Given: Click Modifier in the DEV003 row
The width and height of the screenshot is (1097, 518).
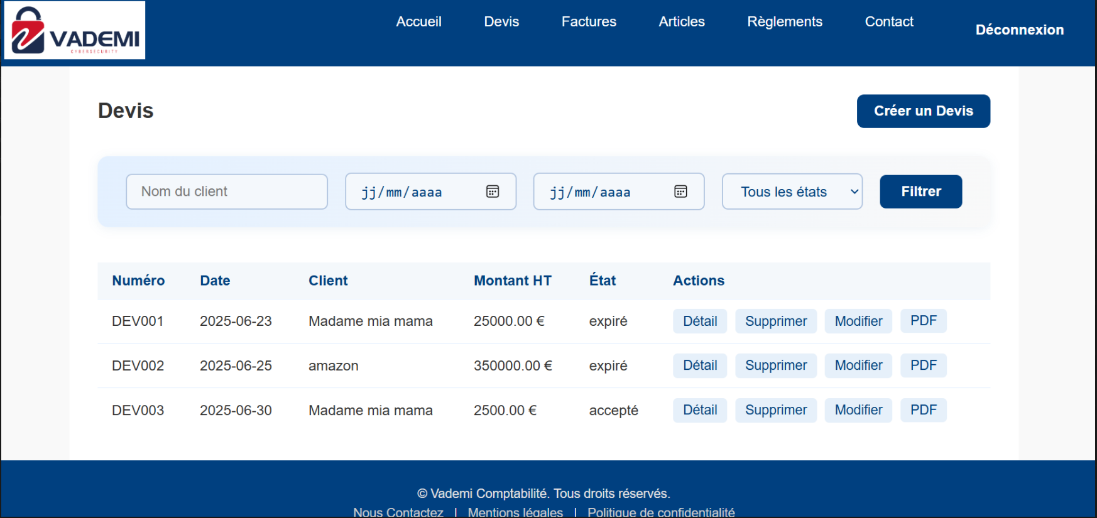Looking at the screenshot, I should coord(858,410).
